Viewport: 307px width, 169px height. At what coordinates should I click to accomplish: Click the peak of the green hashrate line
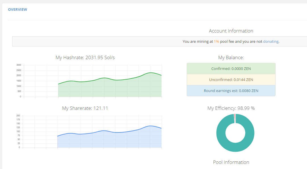[151, 73]
